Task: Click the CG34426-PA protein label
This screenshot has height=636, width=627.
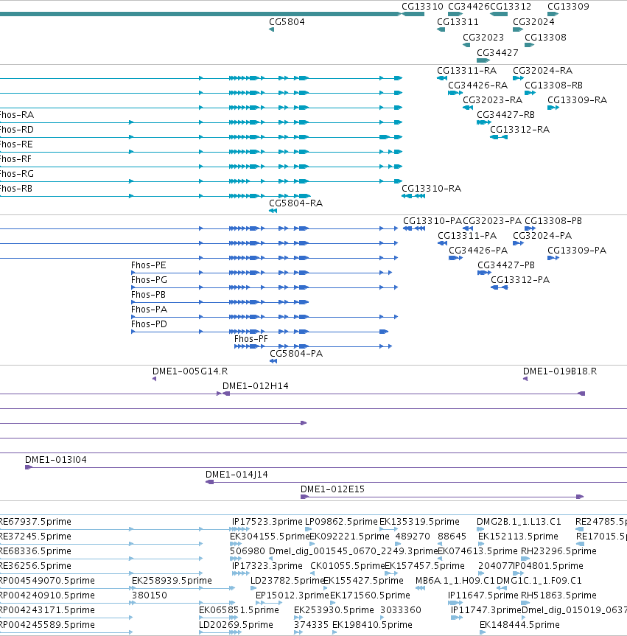Action: point(478,251)
